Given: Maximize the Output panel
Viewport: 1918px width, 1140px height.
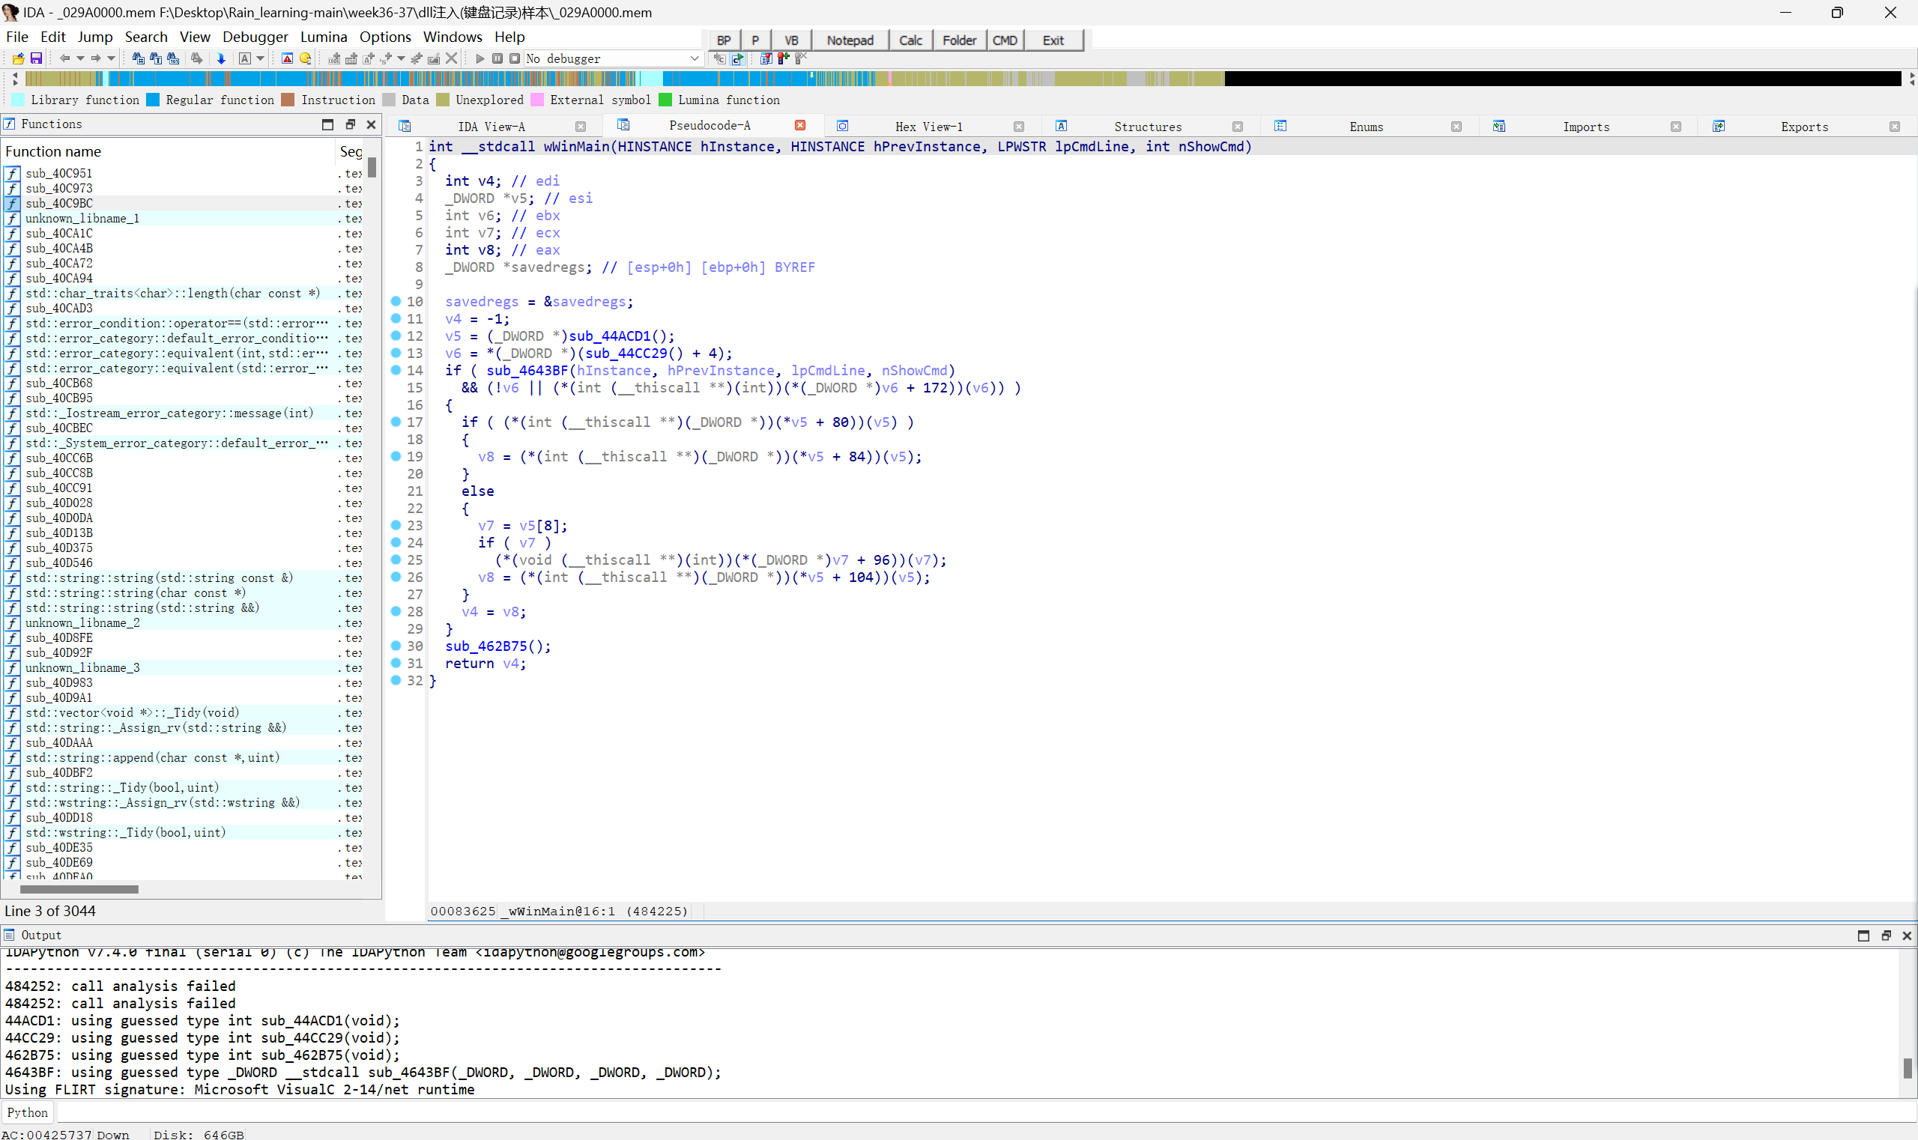Looking at the screenshot, I should pos(1863,935).
